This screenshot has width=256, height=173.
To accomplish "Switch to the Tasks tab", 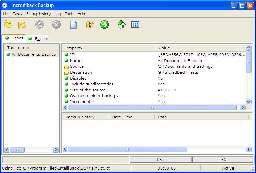I will tap(14, 38).
